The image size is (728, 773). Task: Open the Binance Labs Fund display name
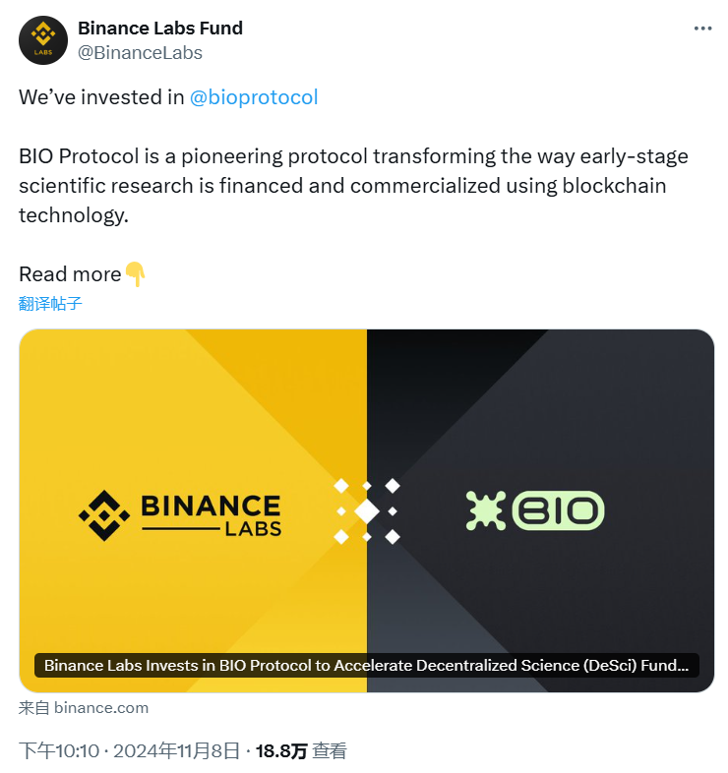pyautogui.click(x=160, y=29)
